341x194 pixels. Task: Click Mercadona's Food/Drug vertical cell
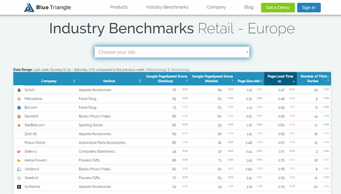click(x=87, y=98)
